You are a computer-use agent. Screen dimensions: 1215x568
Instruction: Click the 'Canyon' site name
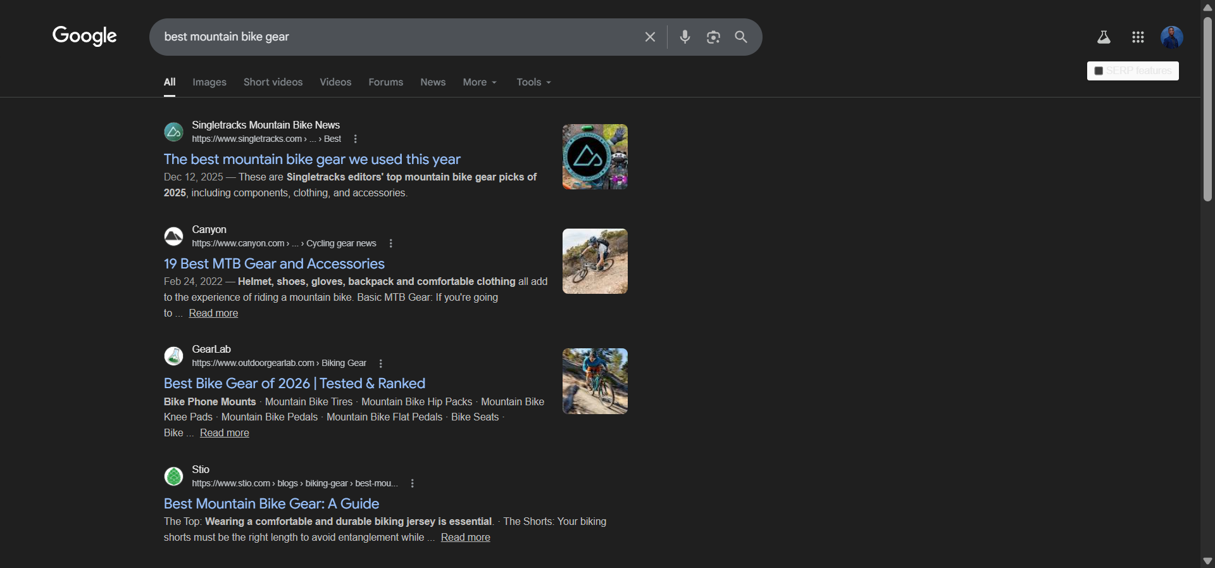[209, 229]
